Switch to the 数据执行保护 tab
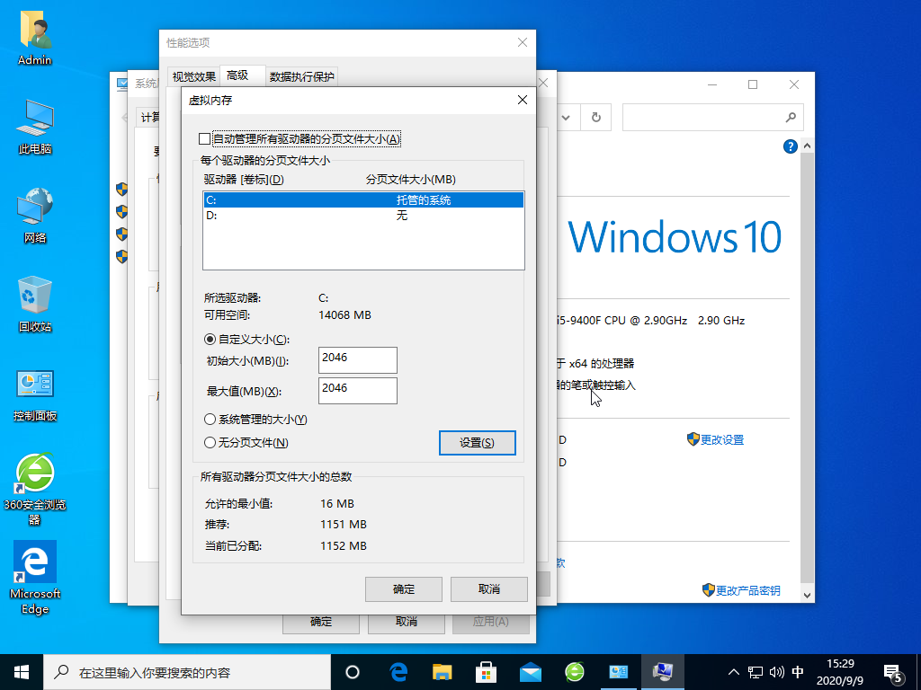 302,77
